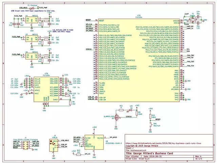Click the JTAG_TMS net label
Screen dimensions: 217x164
(190, 55)
